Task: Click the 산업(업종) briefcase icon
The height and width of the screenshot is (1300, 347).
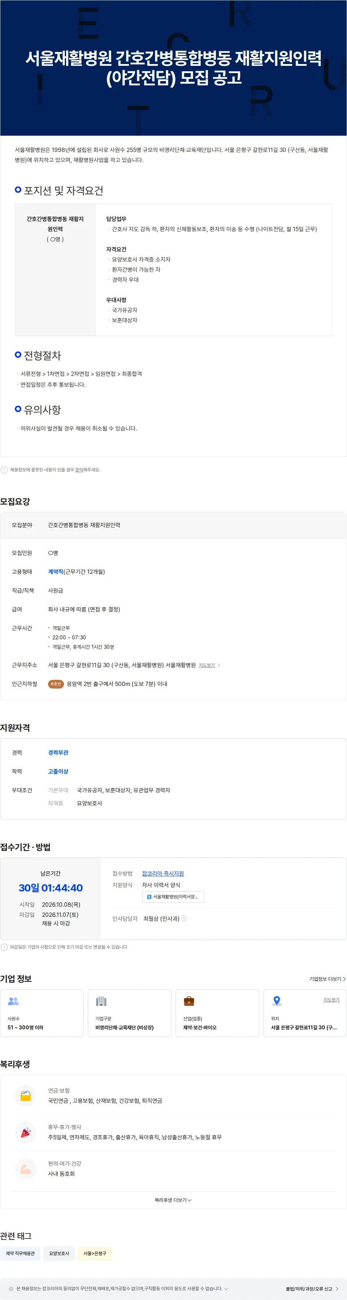Action: point(189,1001)
